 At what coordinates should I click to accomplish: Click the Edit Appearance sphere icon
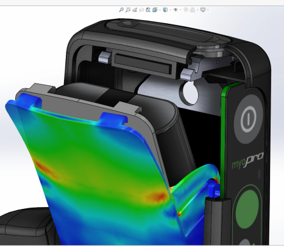click(186, 10)
